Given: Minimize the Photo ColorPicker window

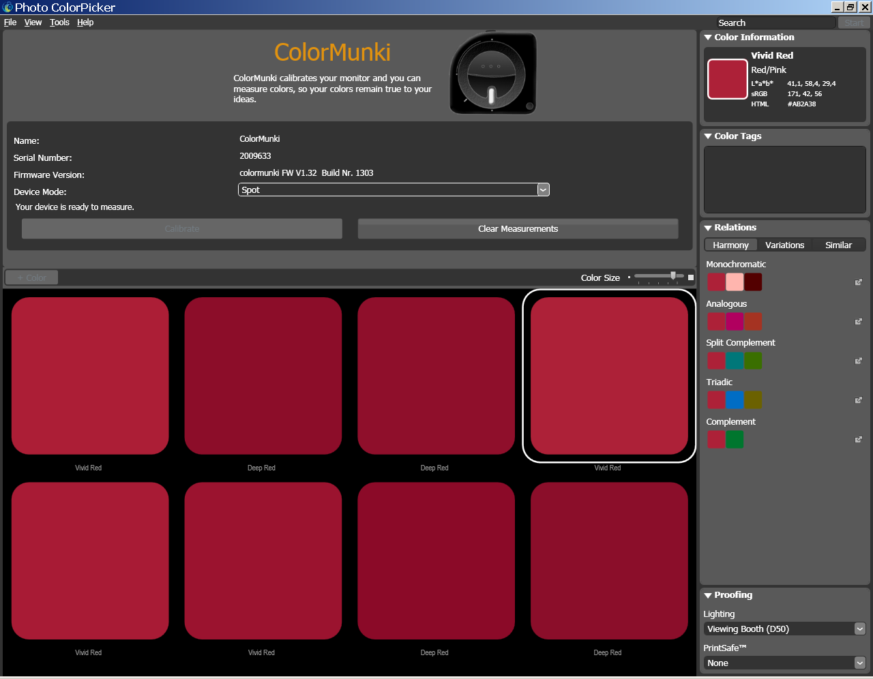Looking at the screenshot, I should (838, 7).
